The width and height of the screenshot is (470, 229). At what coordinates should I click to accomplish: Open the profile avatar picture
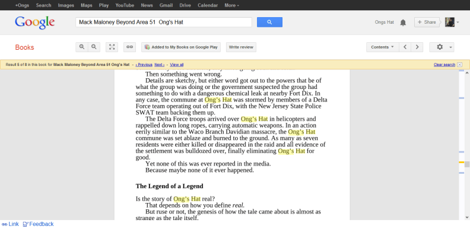450,22
